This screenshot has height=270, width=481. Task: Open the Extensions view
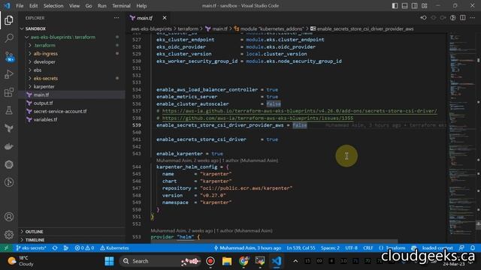[9, 92]
